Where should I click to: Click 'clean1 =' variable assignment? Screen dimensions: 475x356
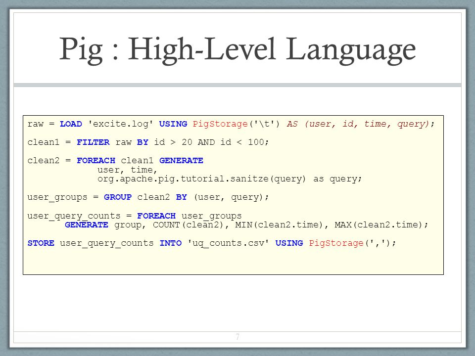[49, 142]
